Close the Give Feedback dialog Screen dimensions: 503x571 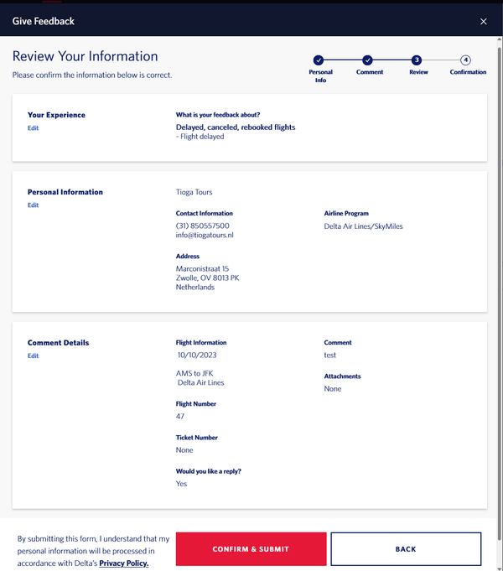pos(483,21)
